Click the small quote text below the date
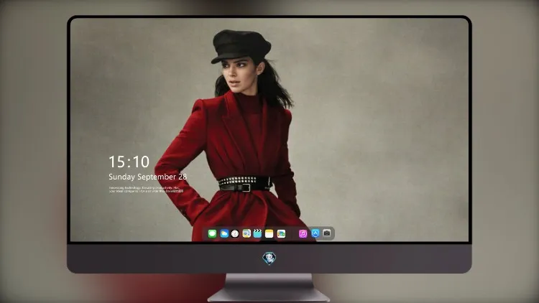The image size is (539, 303). (x=146, y=190)
